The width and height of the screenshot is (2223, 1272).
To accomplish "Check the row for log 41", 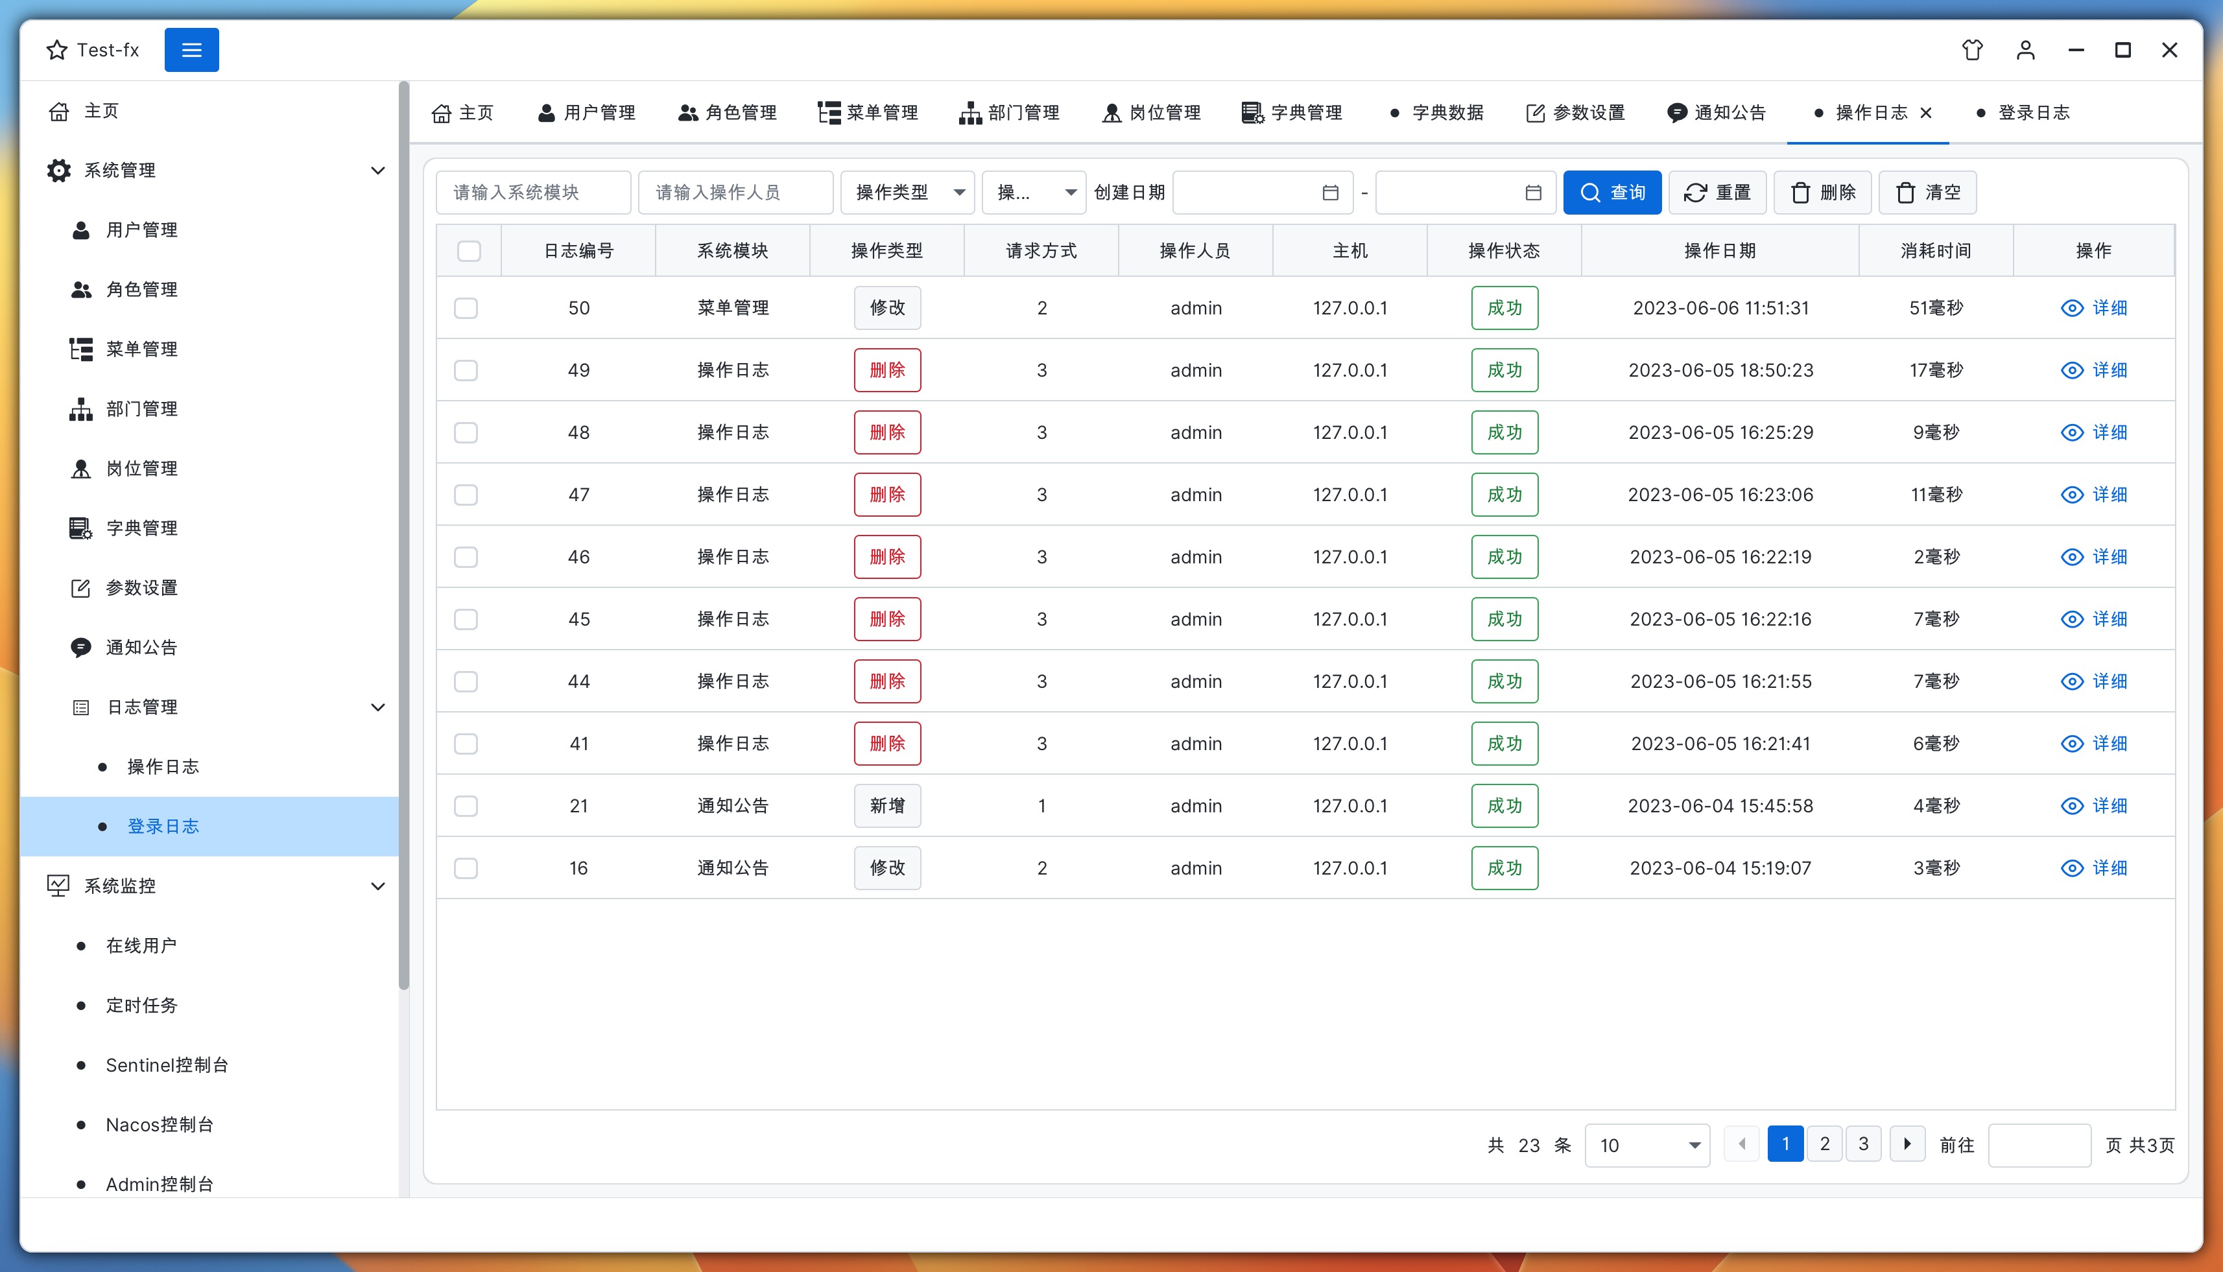I will pyautogui.click(x=466, y=744).
